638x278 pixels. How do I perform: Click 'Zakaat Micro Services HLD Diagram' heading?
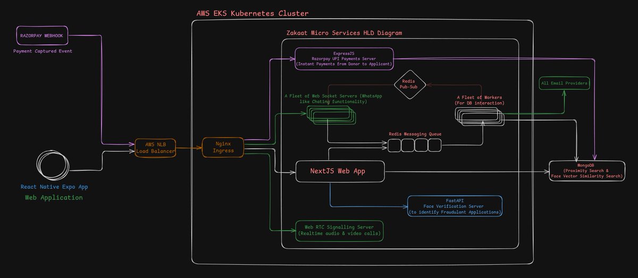[x=344, y=33]
